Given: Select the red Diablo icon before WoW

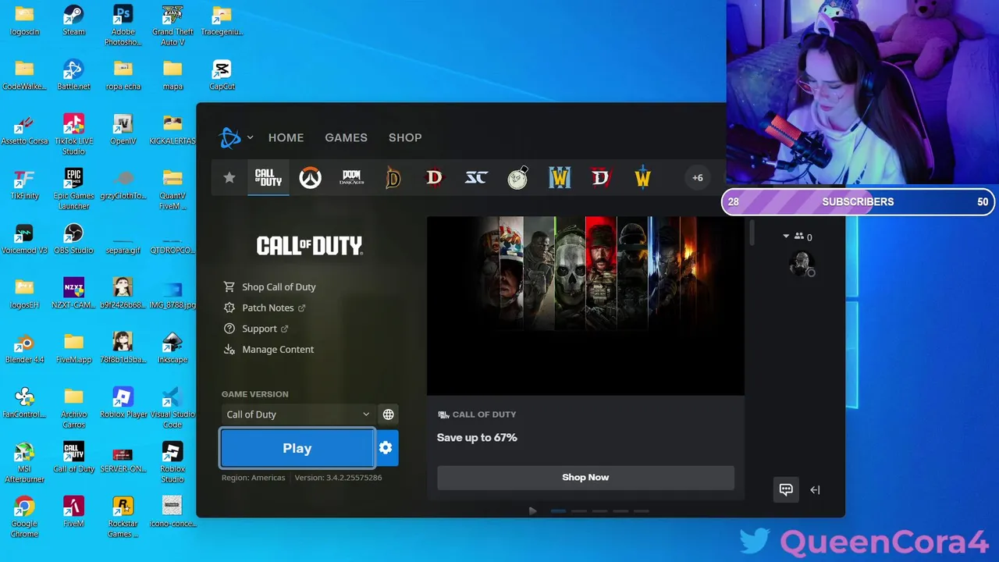Looking at the screenshot, I should [600, 178].
